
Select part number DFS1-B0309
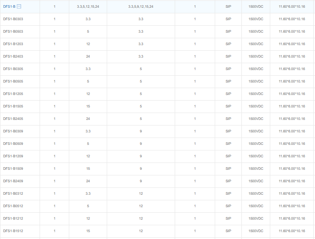click(13, 131)
